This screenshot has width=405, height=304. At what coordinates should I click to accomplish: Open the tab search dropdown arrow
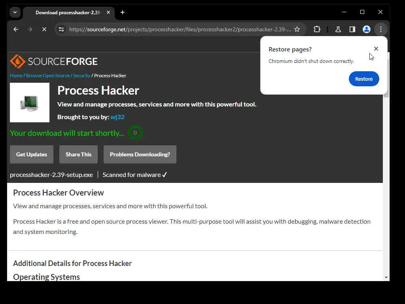pos(15,12)
